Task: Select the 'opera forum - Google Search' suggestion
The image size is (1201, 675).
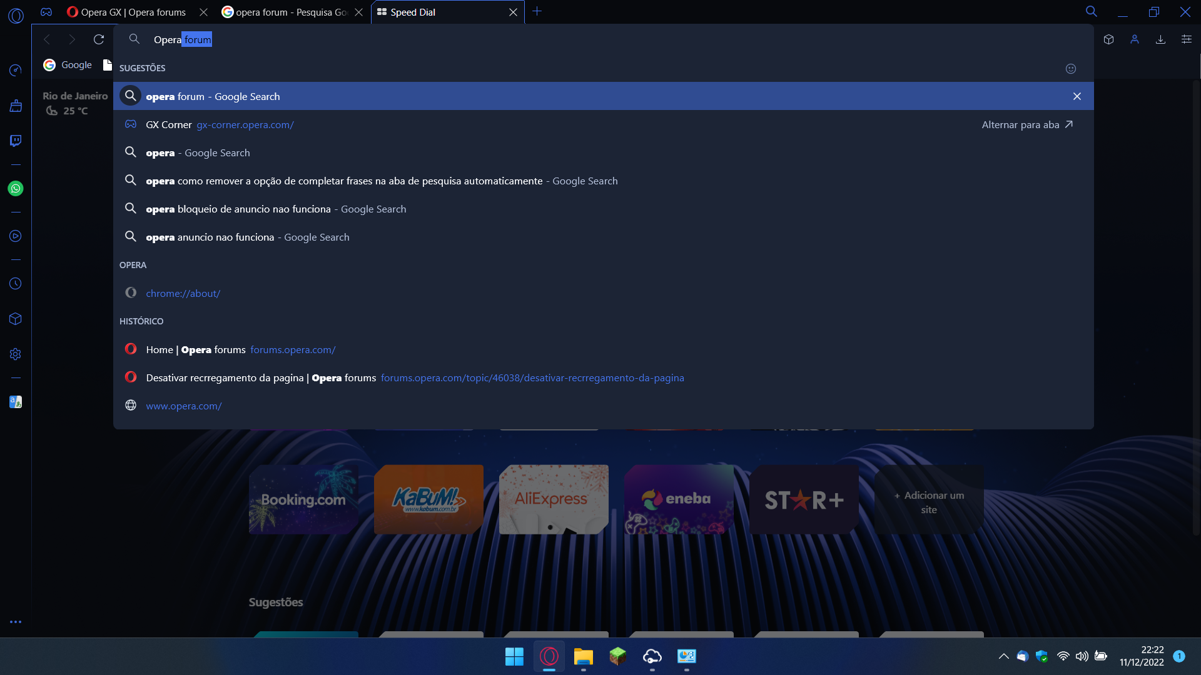Action: (x=603, y=96)
